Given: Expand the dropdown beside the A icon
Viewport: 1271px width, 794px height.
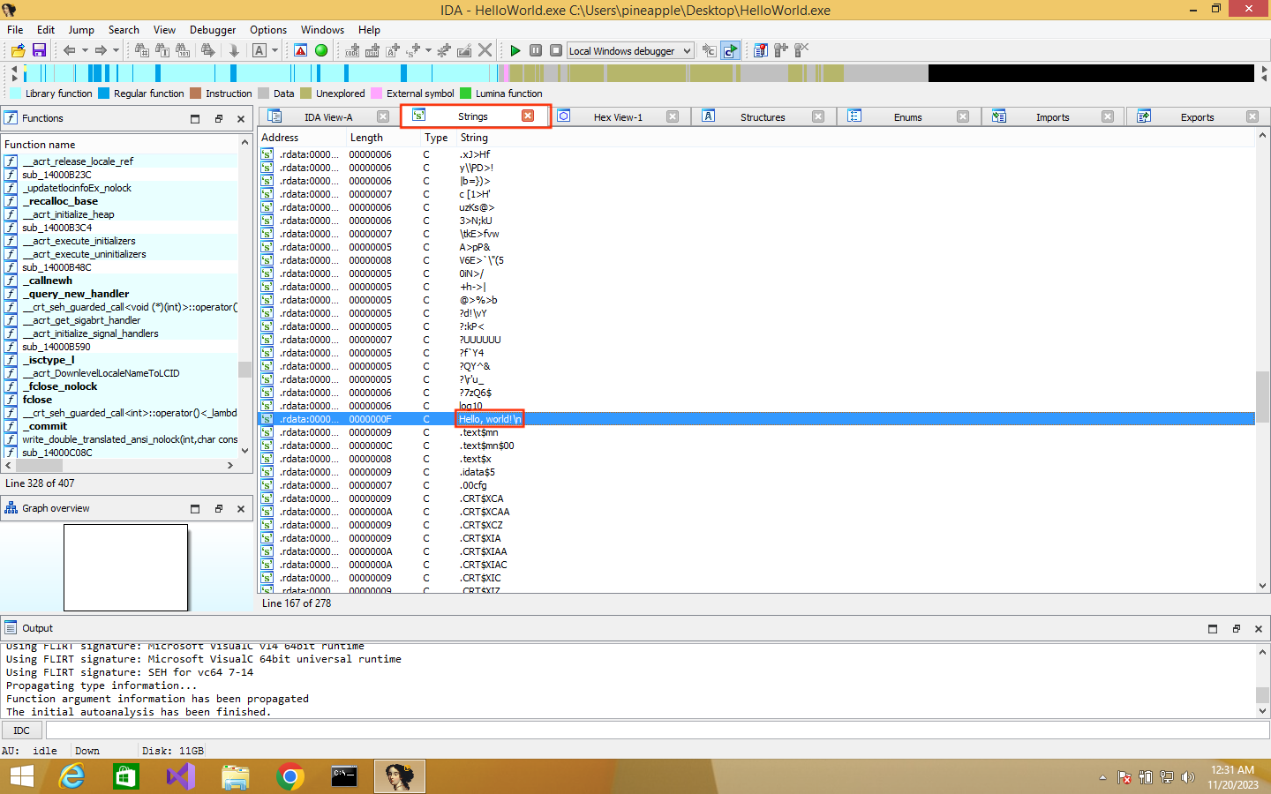Looking at the screenshot, I should point(275,50).
